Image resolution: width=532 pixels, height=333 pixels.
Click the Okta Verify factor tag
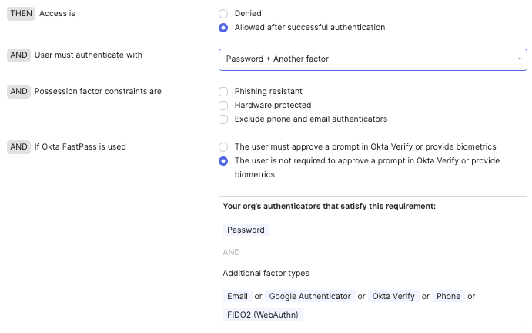click(393, 296)
